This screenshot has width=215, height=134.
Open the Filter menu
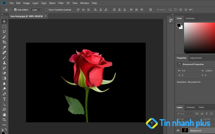click(61, 3)
